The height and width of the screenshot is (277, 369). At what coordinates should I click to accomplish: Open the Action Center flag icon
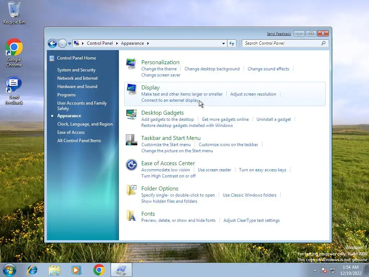[x=324, y=270]
